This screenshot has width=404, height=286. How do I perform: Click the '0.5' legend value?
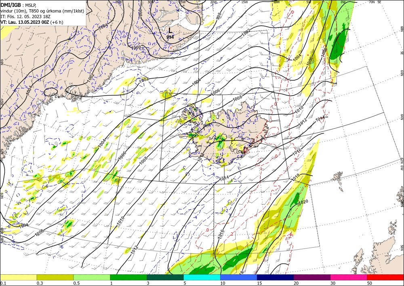(x=76, y=283)
